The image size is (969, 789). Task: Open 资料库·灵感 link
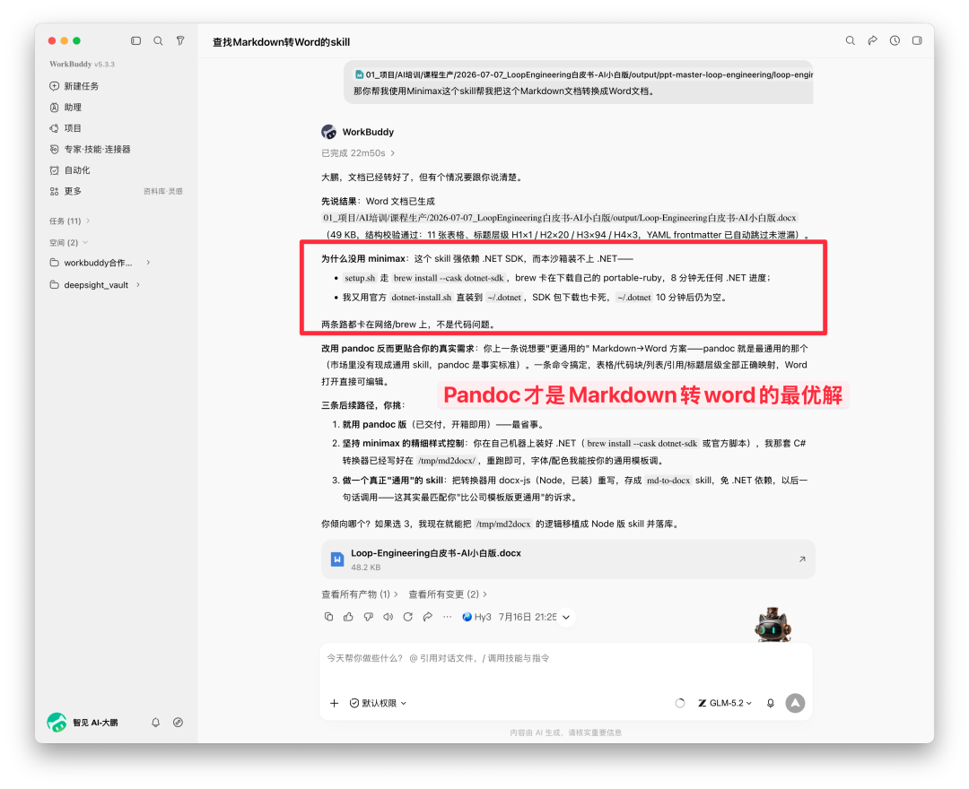coord(163,191)
